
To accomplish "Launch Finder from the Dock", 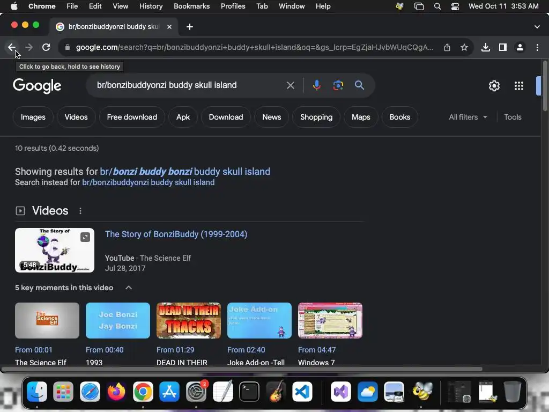I will (x=37, y=391).
